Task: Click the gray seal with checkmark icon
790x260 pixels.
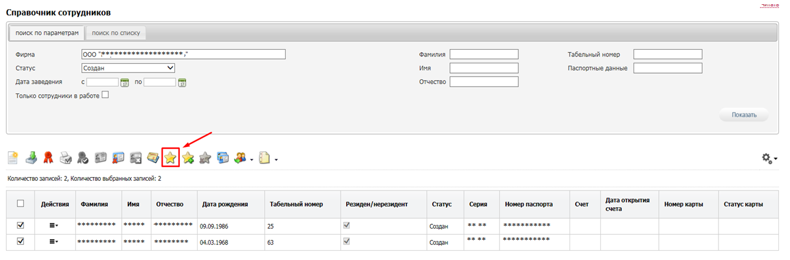Action: click(x=83, y=158)
